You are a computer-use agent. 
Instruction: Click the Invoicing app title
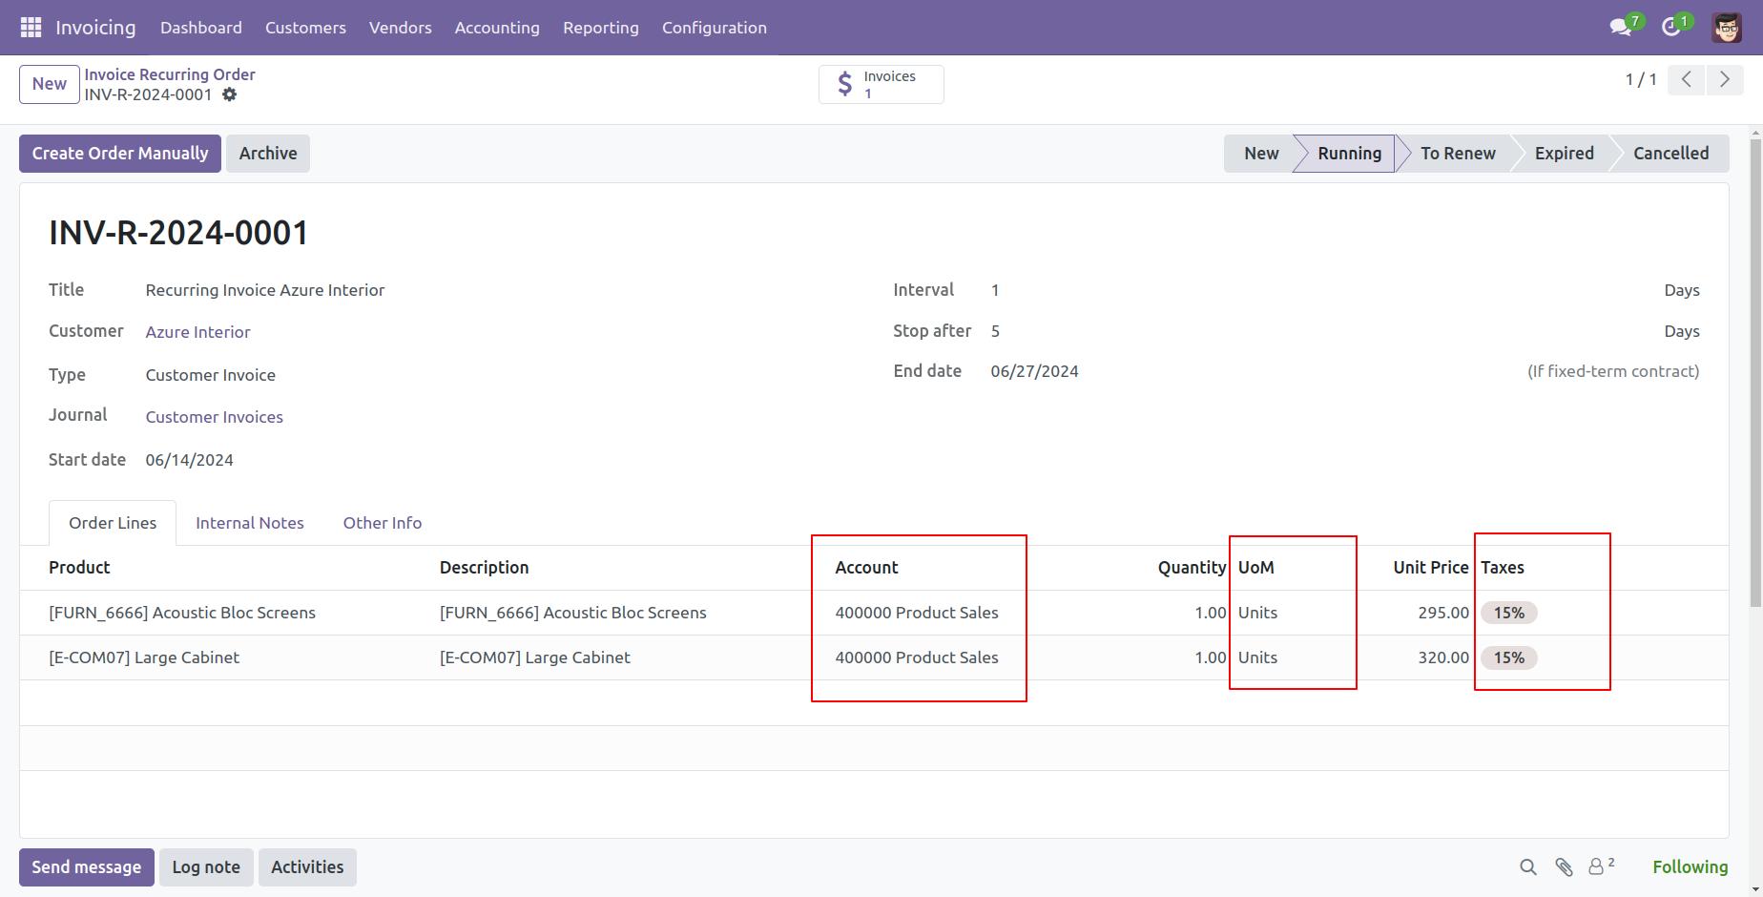pos(95,28)
